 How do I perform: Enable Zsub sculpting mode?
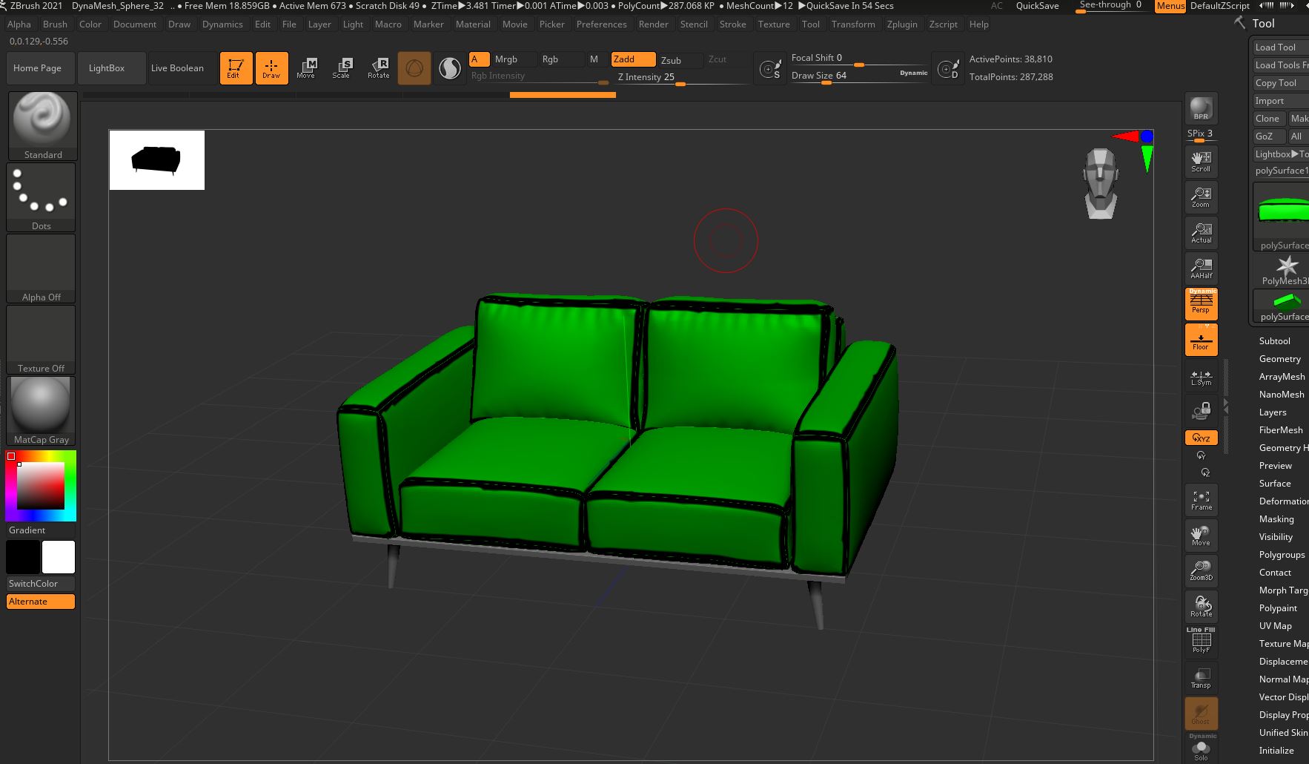[671, 60]
